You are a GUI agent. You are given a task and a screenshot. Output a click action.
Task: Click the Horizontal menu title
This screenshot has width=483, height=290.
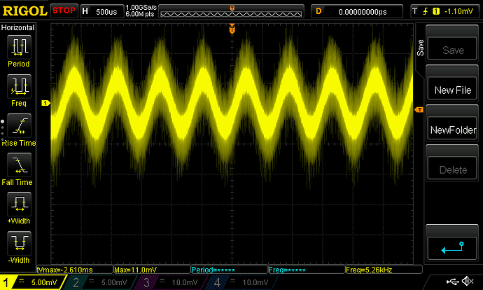point(17,27)
